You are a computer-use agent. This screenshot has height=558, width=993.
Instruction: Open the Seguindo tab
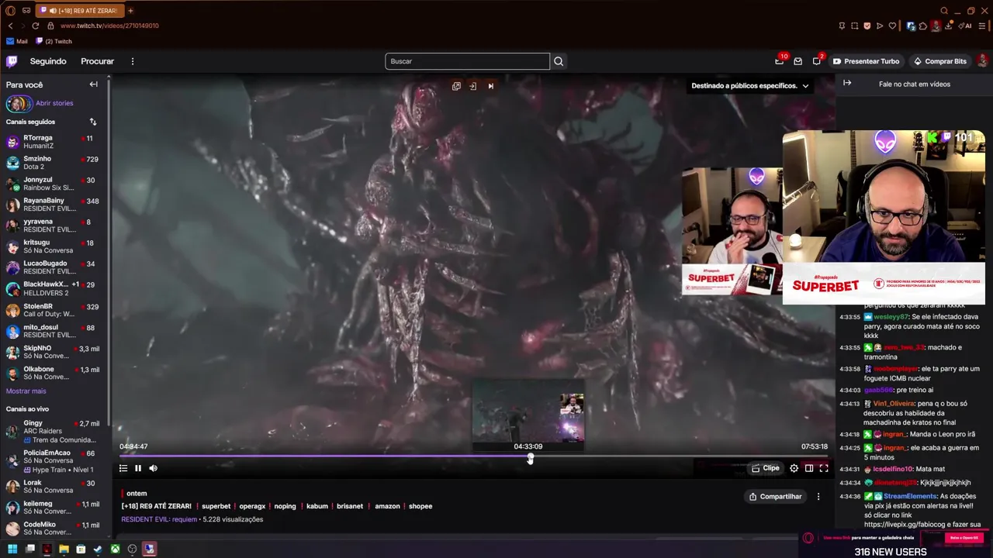[x=48, y=61]
